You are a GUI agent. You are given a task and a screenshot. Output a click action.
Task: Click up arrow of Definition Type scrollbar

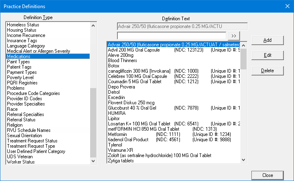point(93,26)
